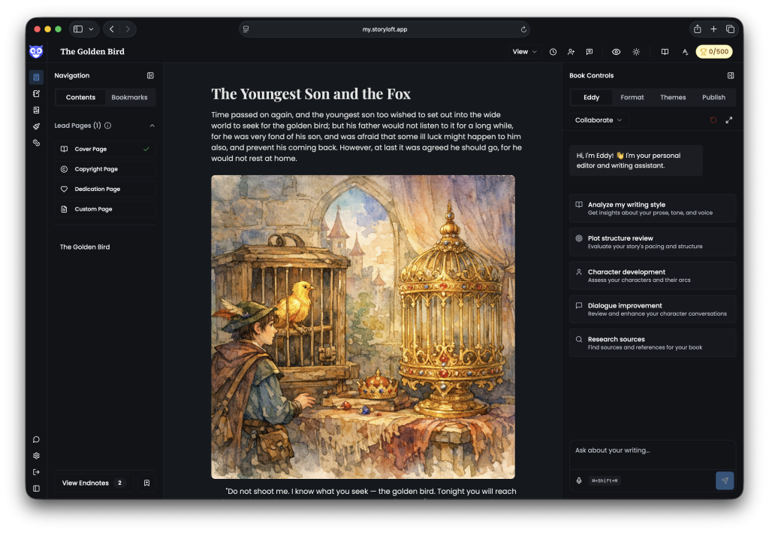The width and height of the screenshot is (769, 533).
Task: Click the watercolor birdcage illustration
Action: click(363, 327)
